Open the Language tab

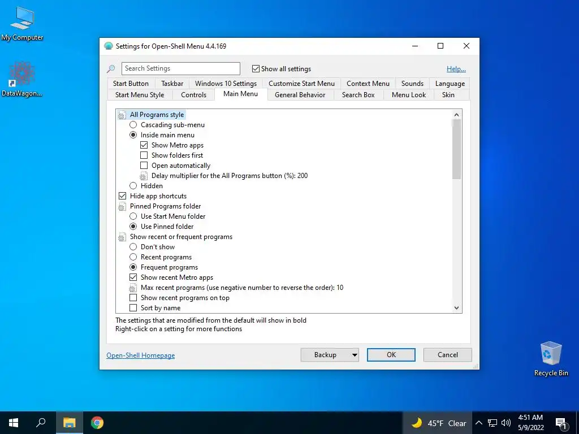coord(450,84)
